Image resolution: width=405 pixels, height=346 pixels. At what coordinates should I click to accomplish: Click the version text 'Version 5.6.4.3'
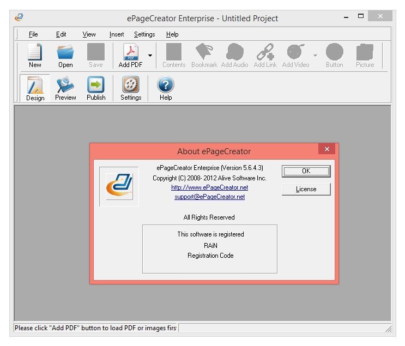pos(242,168)
